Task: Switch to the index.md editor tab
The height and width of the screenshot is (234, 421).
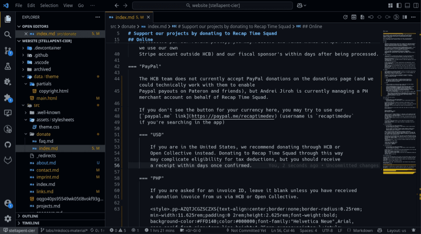Action: 125,17
